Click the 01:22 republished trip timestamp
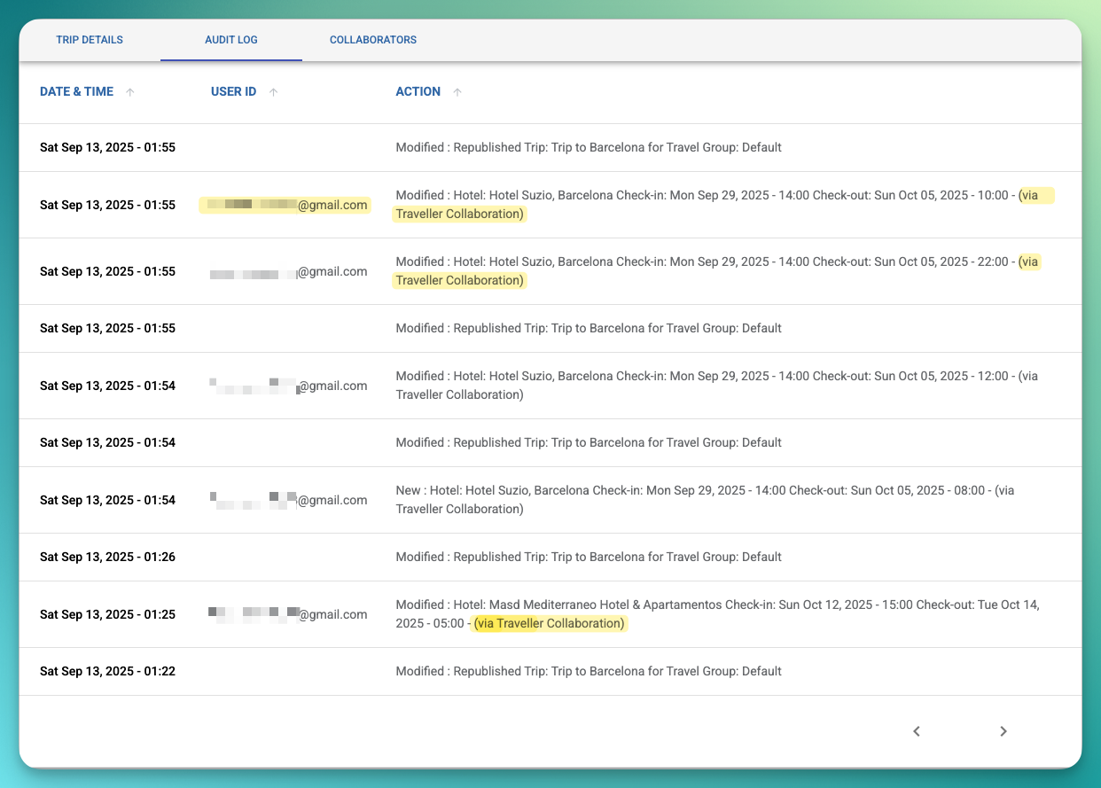The width and height of the screenshot is (1101, 788). (x=107, y=671)
